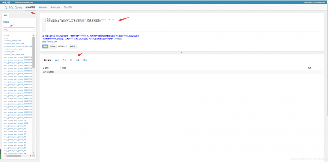Select the user_group_user_group_21 table
This screenshot has width=328, height=162.
15,126
